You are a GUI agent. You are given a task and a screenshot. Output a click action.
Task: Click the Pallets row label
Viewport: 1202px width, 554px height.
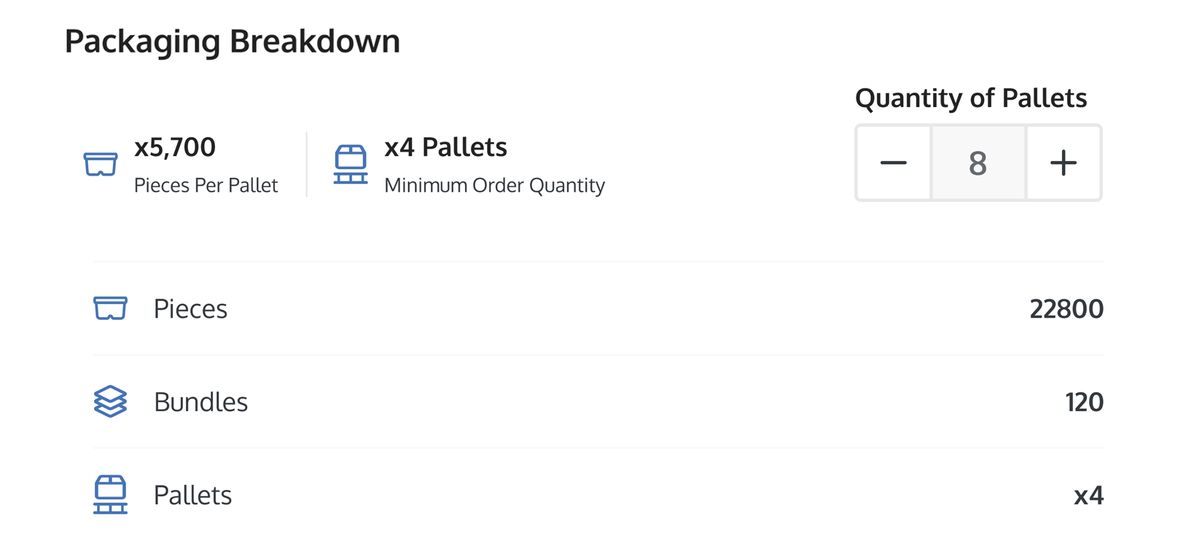pos(192,496)
